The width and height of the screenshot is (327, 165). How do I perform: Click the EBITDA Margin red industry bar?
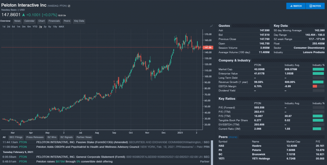click(315, 86)
